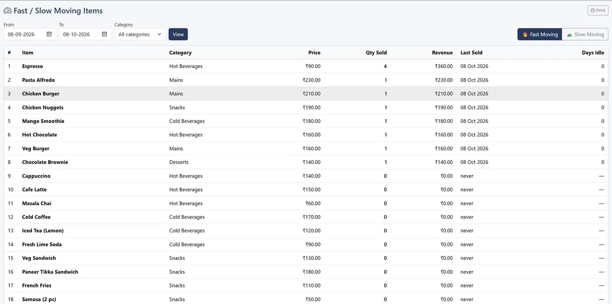This screenshot has height=304, width=612.
Task: Click the Last Sold column header
Action: coord(471,52)
